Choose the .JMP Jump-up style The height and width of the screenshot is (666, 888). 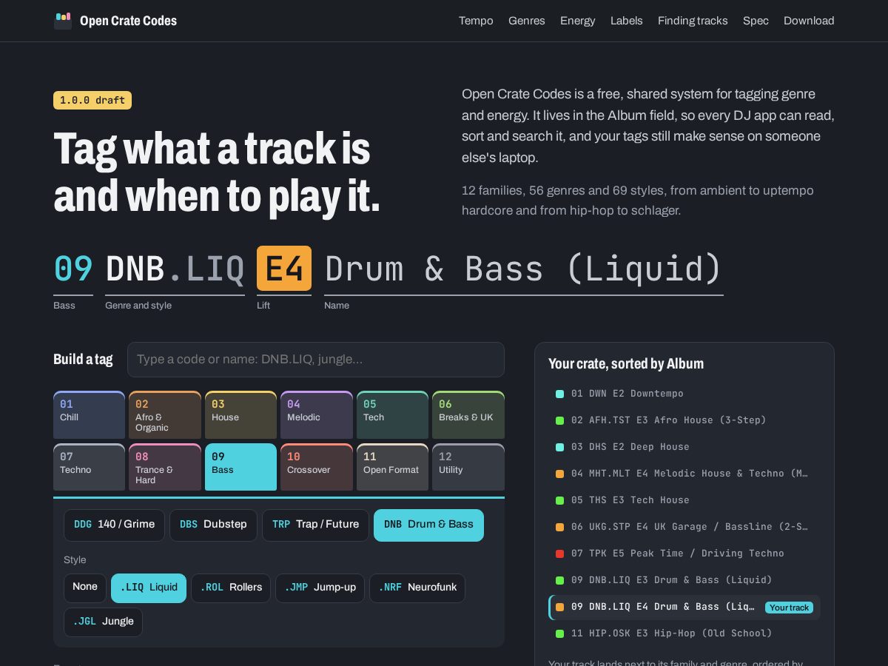click(320, 588)
